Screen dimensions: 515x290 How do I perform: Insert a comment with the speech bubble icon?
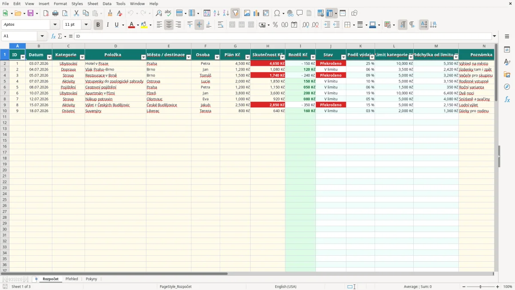pos(300,13)
